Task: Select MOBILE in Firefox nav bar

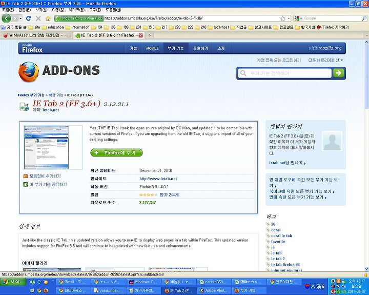Action: [x=152, y=48]
